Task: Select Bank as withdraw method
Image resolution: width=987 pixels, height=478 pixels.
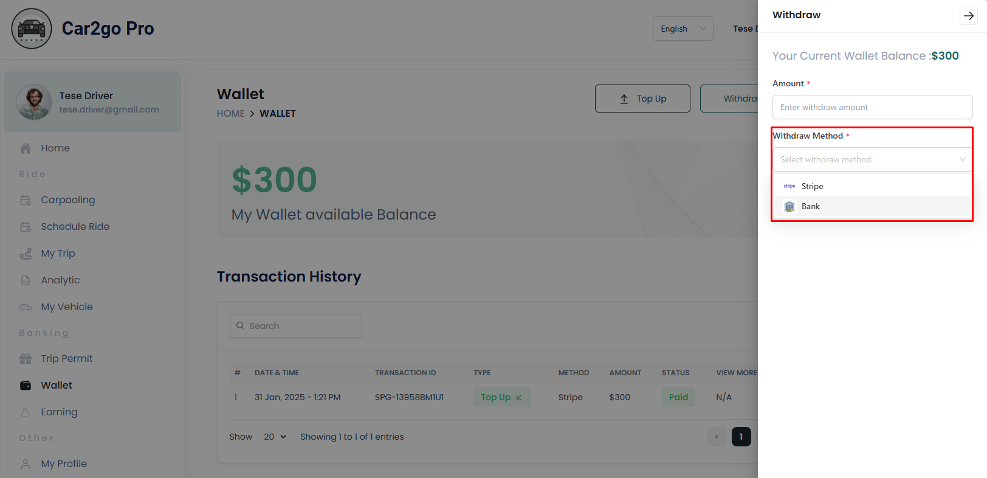Action: [x=873, y=207]
